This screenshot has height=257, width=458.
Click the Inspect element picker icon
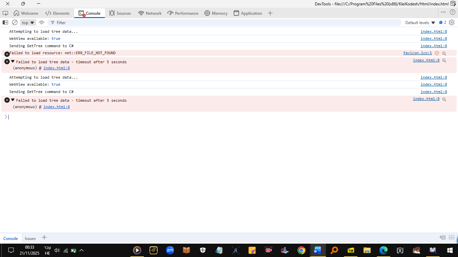pyautogui.click(x=5, y=13)
